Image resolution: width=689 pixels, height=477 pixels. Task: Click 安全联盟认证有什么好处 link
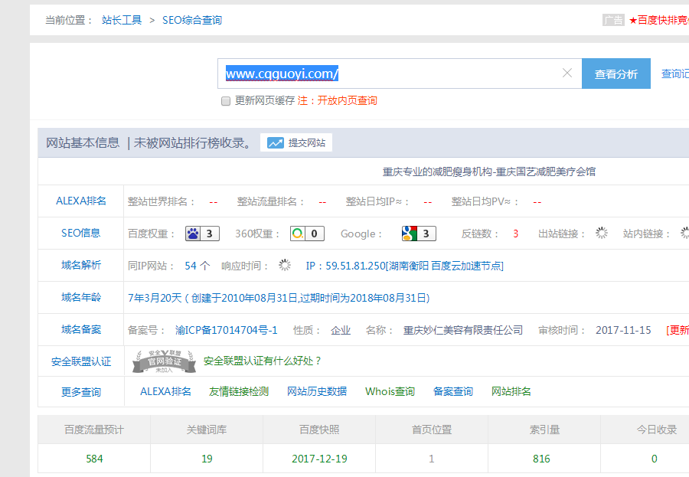pos(263,361)
